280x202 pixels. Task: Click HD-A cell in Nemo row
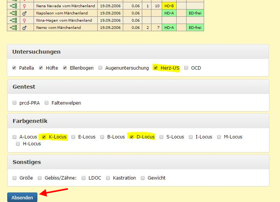pyautogui.click(x=169, y=28)
